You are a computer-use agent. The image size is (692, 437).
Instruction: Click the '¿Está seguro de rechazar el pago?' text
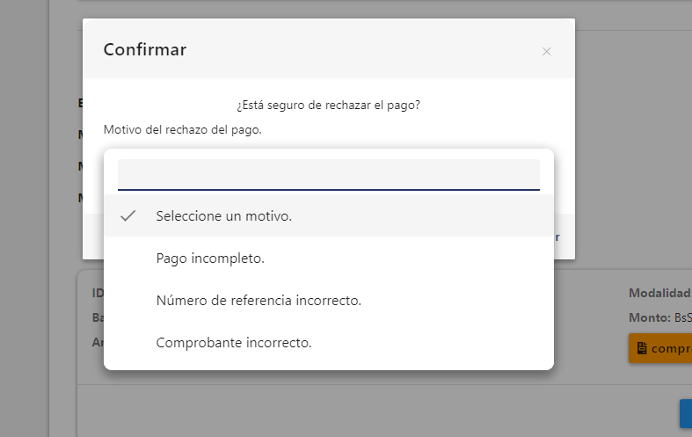[x=328, y=105]
